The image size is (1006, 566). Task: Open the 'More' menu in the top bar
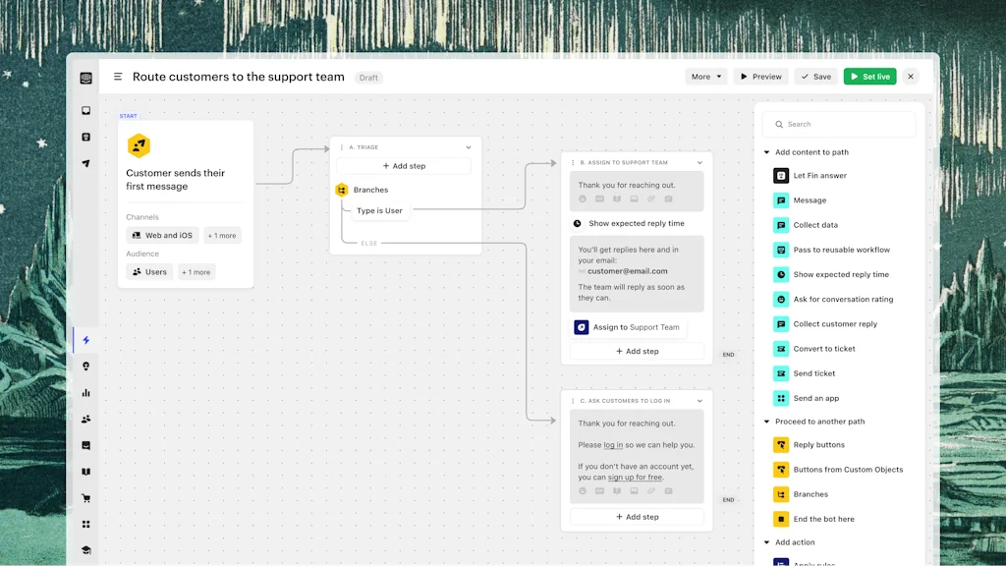pos(705,76)
